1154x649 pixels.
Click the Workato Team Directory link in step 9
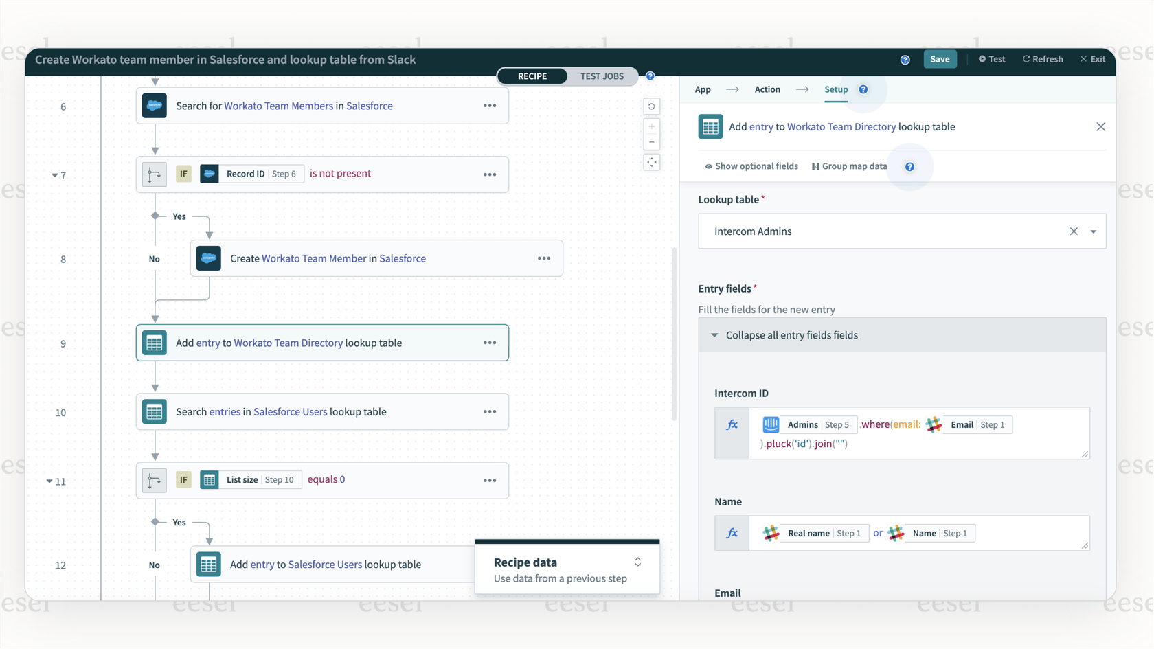pyautogui.click(x=288, y=342)
